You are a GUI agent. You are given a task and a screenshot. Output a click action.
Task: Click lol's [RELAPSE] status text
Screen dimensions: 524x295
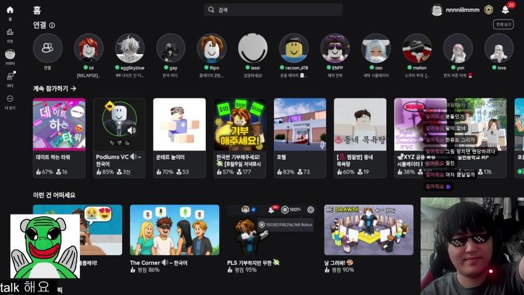(x=88, y=76)
